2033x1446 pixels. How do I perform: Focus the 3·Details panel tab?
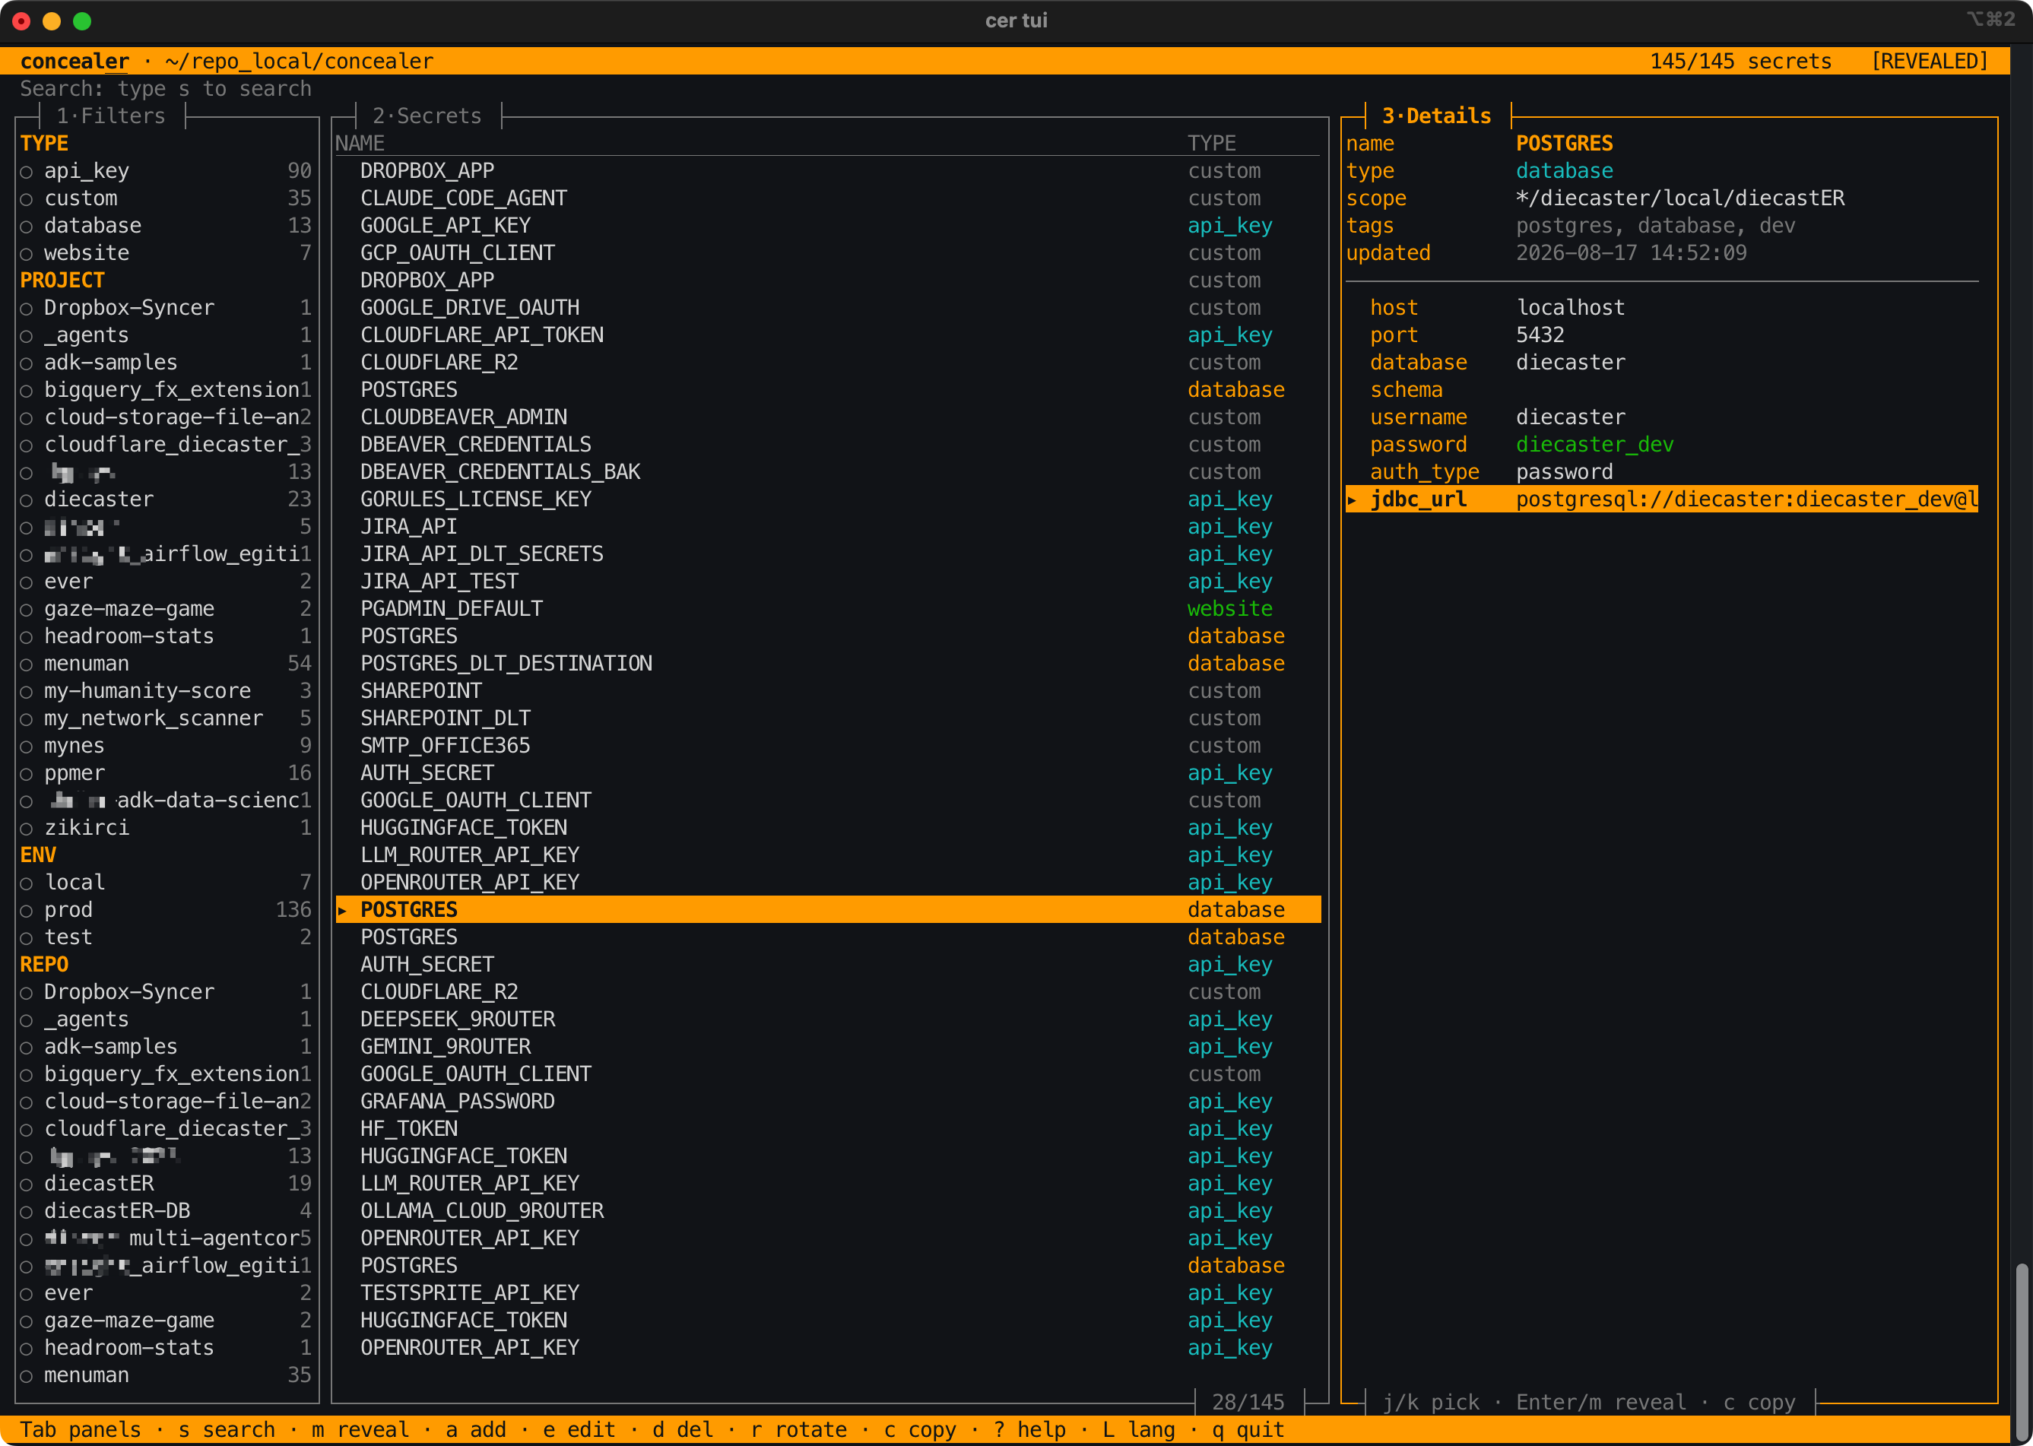[x=1435, y=116]
